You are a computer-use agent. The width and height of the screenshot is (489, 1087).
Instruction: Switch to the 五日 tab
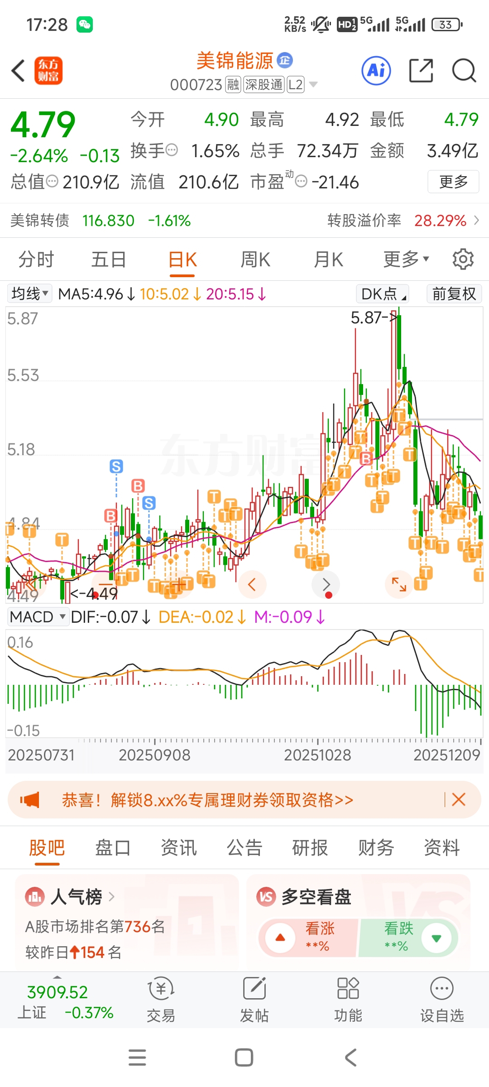pos(109,260)
